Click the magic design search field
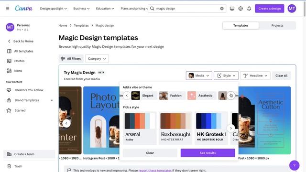 pyautogui.click(x=187, y=9)
